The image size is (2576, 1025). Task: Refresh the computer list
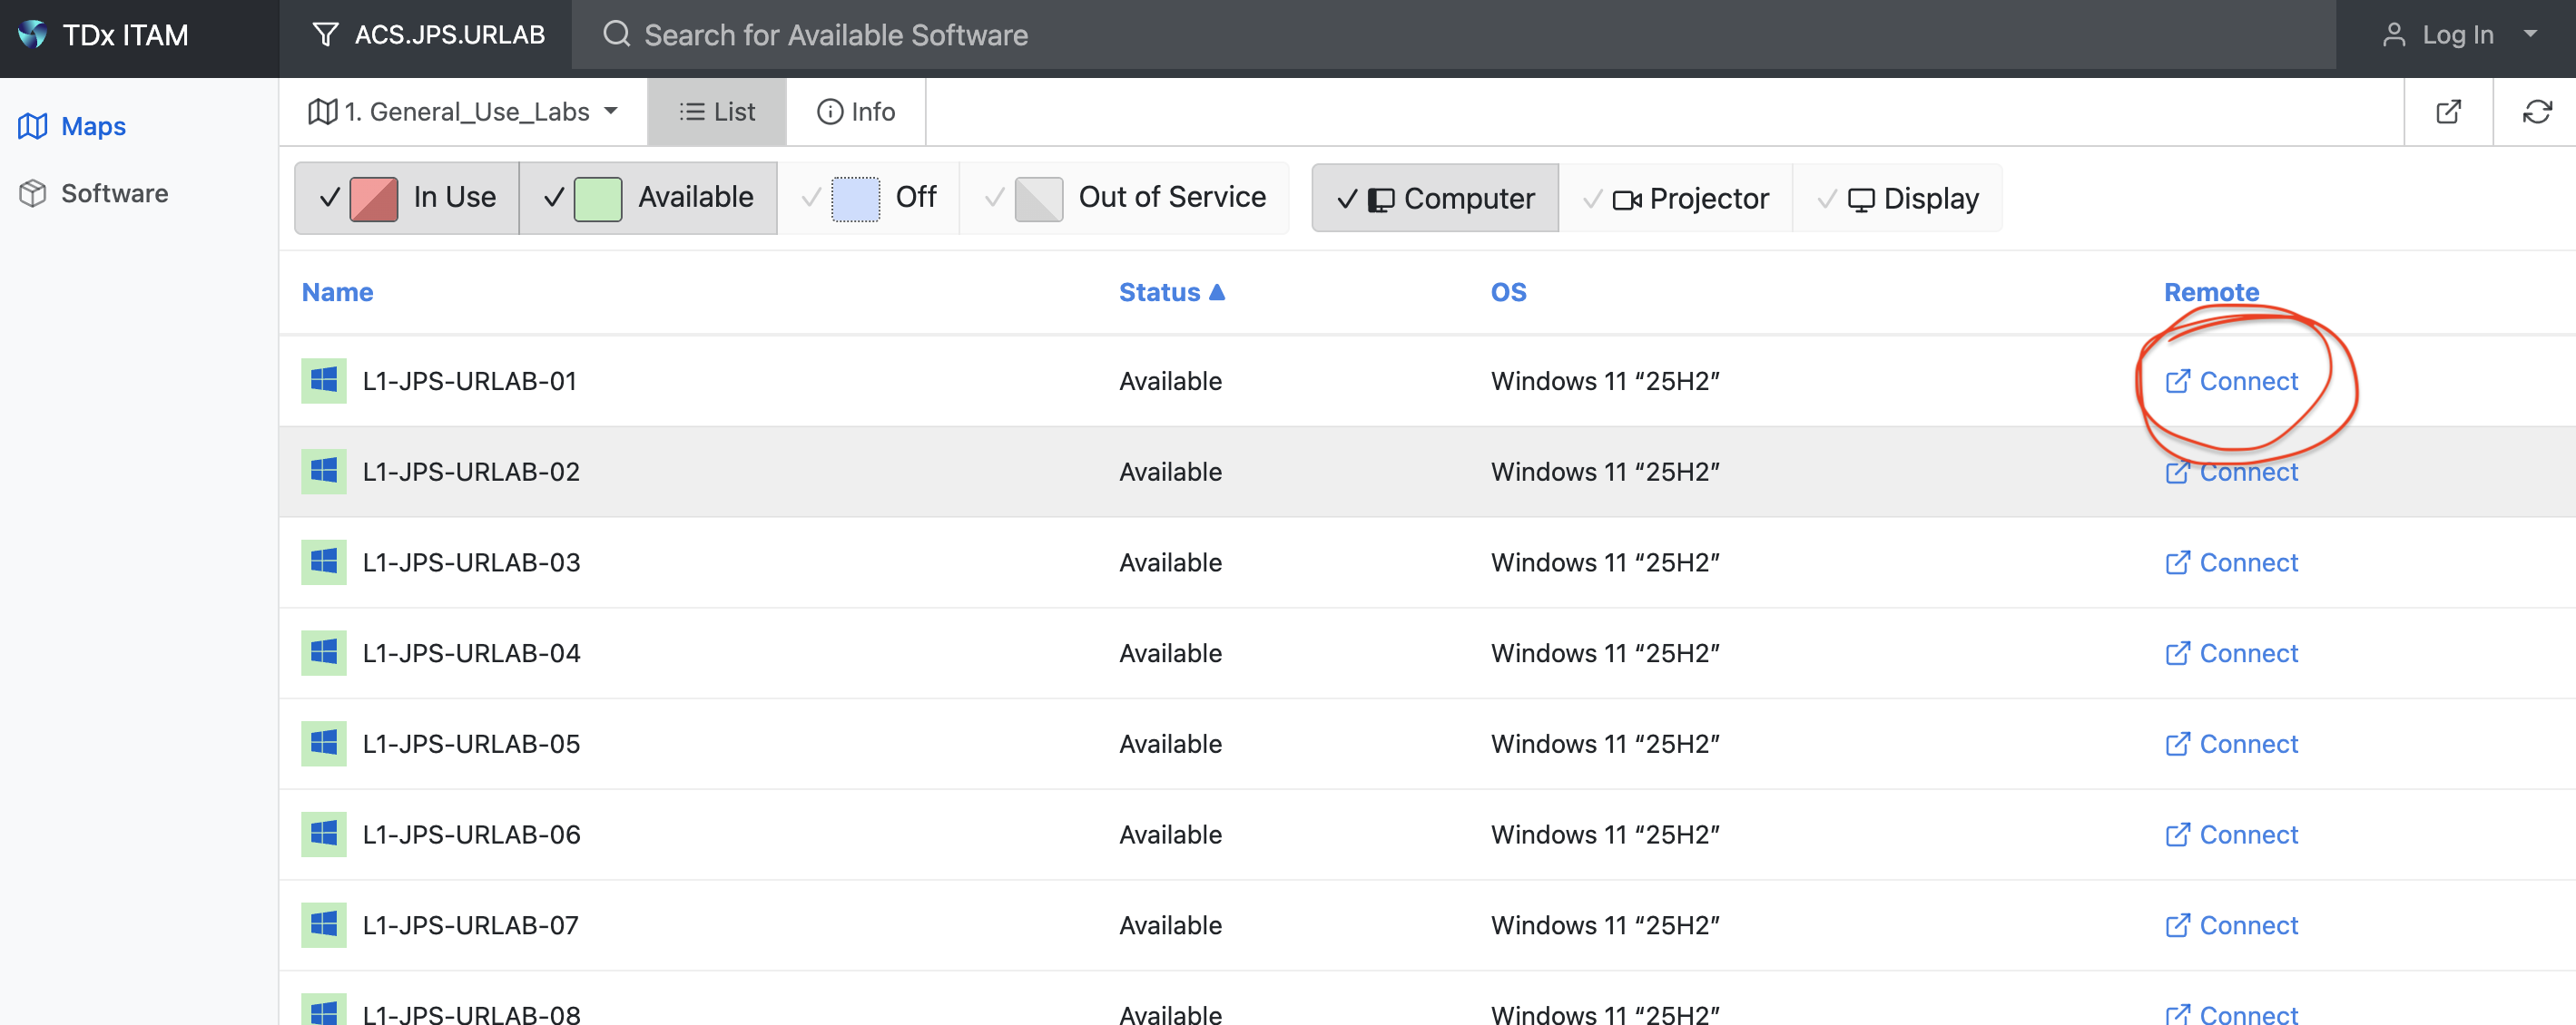[x=2537, y=112]
